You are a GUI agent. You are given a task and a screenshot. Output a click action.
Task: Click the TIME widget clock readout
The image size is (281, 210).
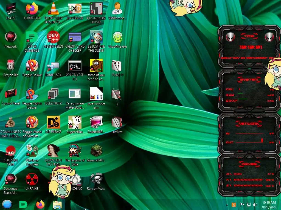(251, 47)
